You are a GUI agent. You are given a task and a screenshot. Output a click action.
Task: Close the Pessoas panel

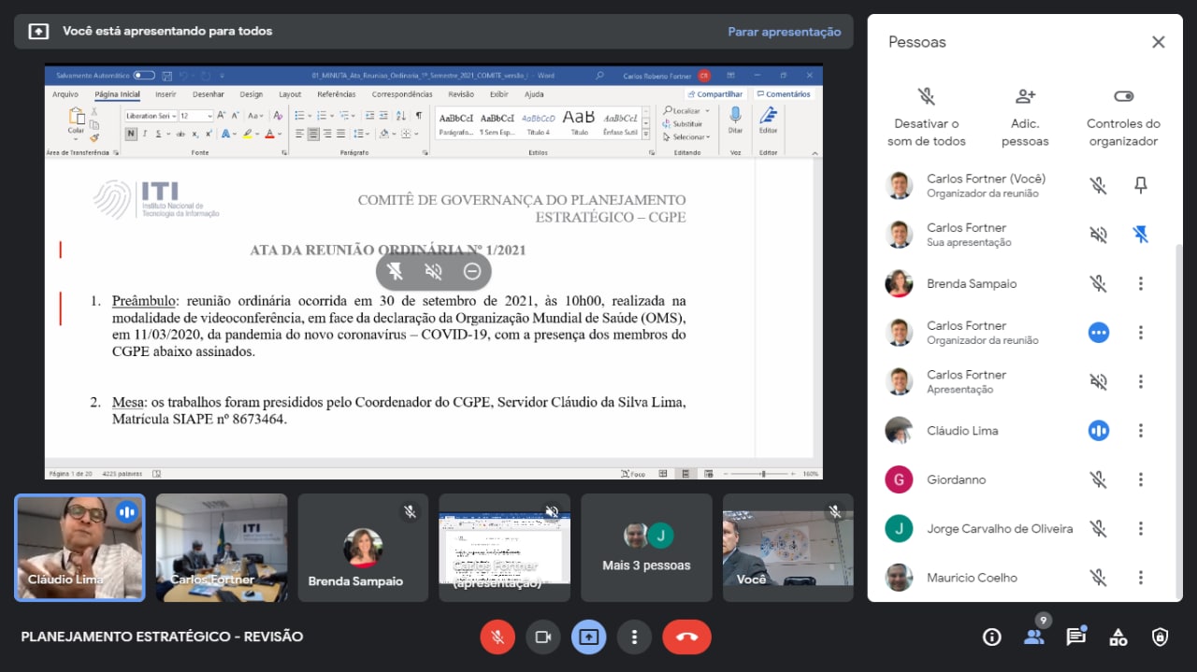pyautogui.click(x=1158, y=42)
